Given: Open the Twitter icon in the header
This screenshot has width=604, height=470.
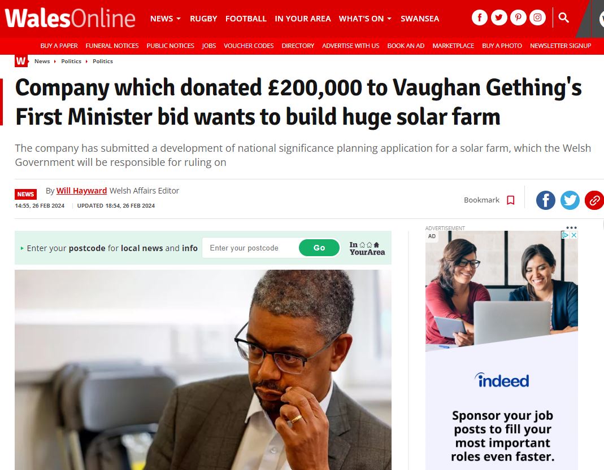Looking at the screenshot, I should (x=499, y=17).
